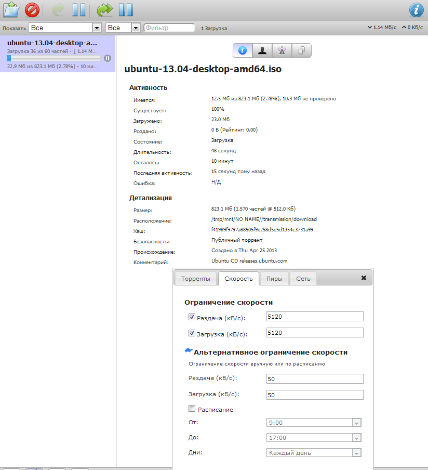Click the pause all torrents toolbar icon
Screen dimensions: 428x470
(126, 10)
